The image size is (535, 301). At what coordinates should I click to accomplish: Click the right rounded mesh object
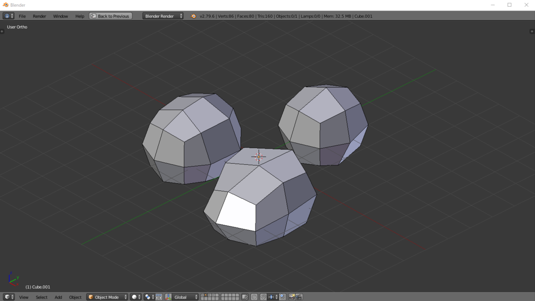pyautogui.click(x=323, y=124)
